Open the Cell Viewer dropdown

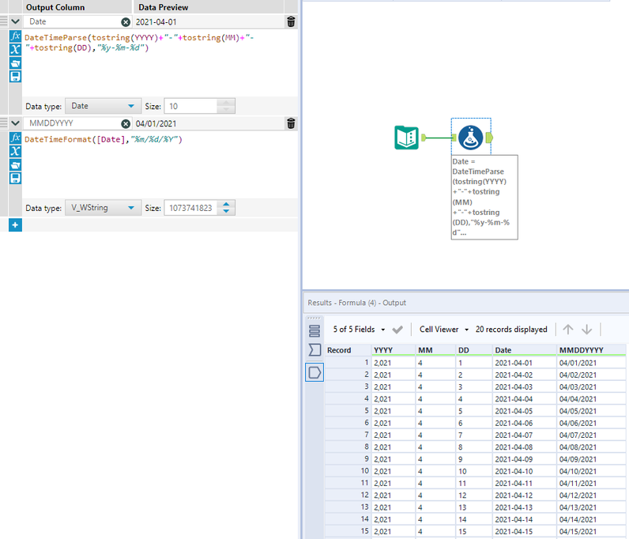click(x=443, y=330)
